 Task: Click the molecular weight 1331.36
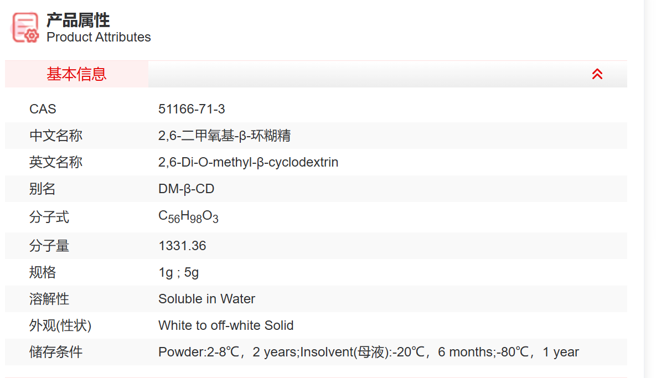(x=182, y=246)
